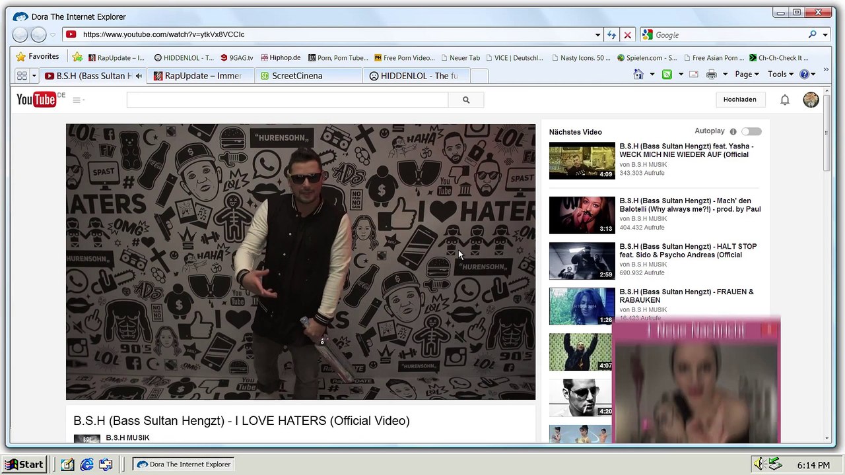Click the 3:13 video thumbnail
This screenshot has width=845, height=475.
582,215
